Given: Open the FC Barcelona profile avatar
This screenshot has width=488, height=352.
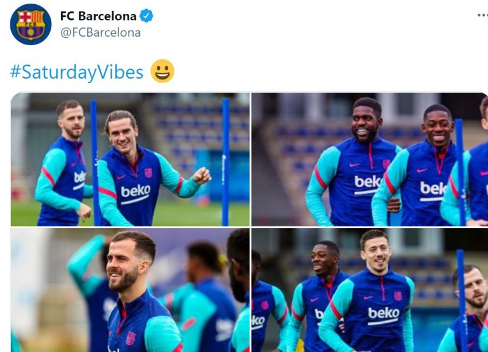Looking at the screenshot, I should [30, 24].
